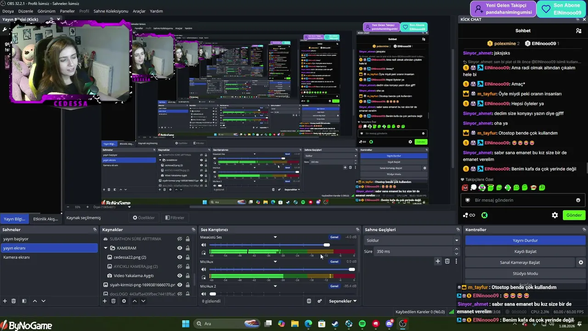Add a new source in Kaynaklar
This screenshot has width=588, height=331.
coord(105,301)
